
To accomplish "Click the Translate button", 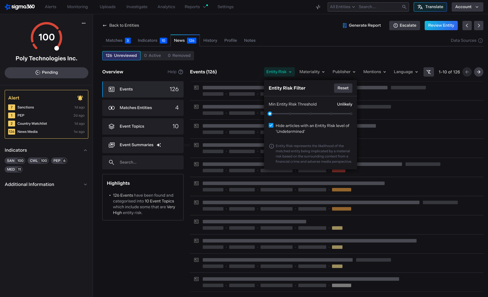I will click(430, 7).
